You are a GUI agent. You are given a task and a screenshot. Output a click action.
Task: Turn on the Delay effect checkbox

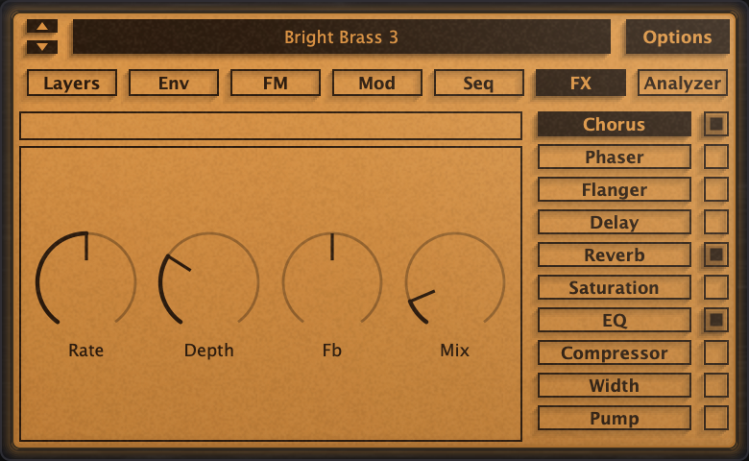point(715,222)
